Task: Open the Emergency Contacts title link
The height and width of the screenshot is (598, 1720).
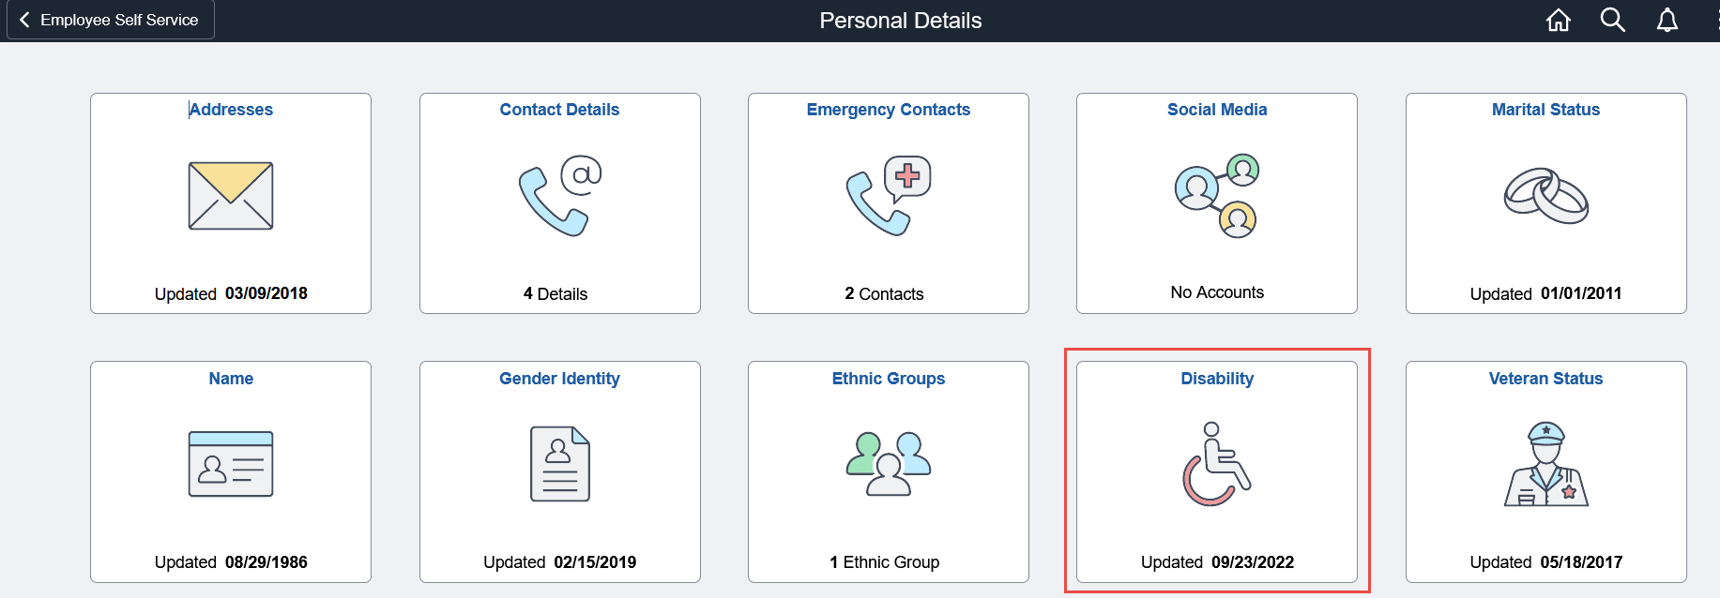Action: point(888,110)
